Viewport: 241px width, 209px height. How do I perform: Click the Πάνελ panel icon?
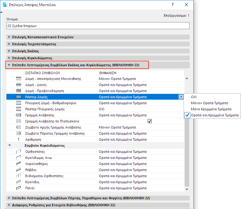click(x=19, y=188)
